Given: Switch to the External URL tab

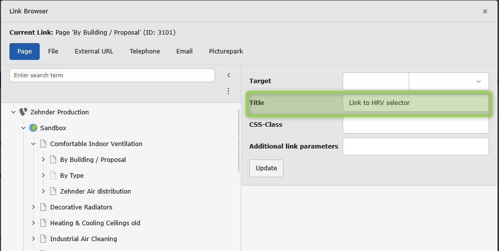Looking at the screenshot, I should point(94,51).
